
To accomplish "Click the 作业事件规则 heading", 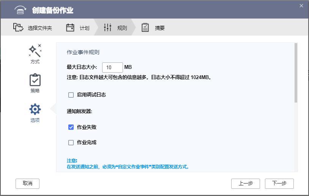I will pyautogui.click(x=83, y=52).
